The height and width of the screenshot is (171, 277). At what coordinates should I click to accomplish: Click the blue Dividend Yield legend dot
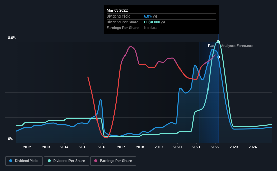coord(11,161)
